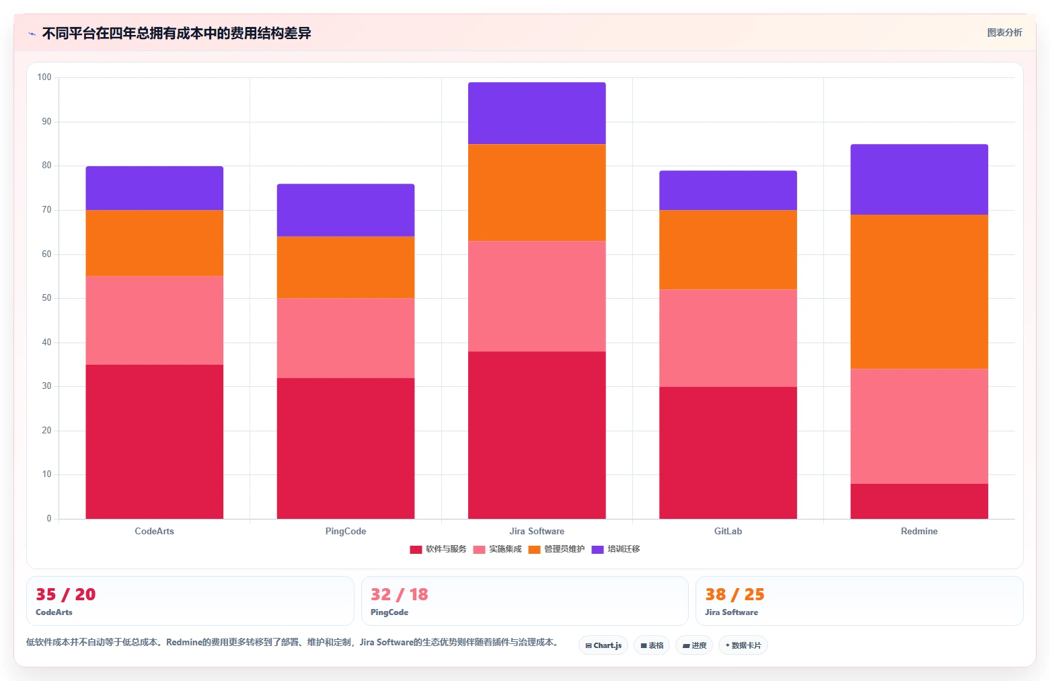Viewport: 1050px width, 681px height.
Task: Click the GitLab x-axis label
Action: click(728, 531)
